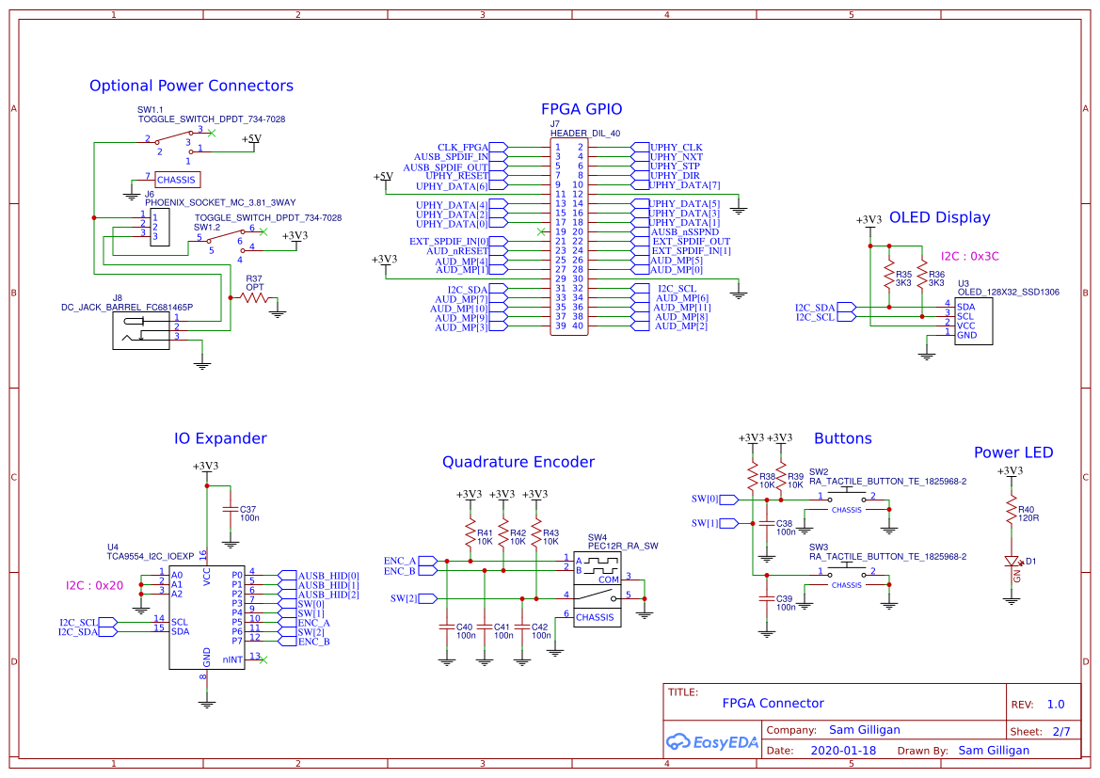Click the Quadrature Encoder section heading
The height and width of the screenshot is (778, 1100).
(x=518, y=461)
